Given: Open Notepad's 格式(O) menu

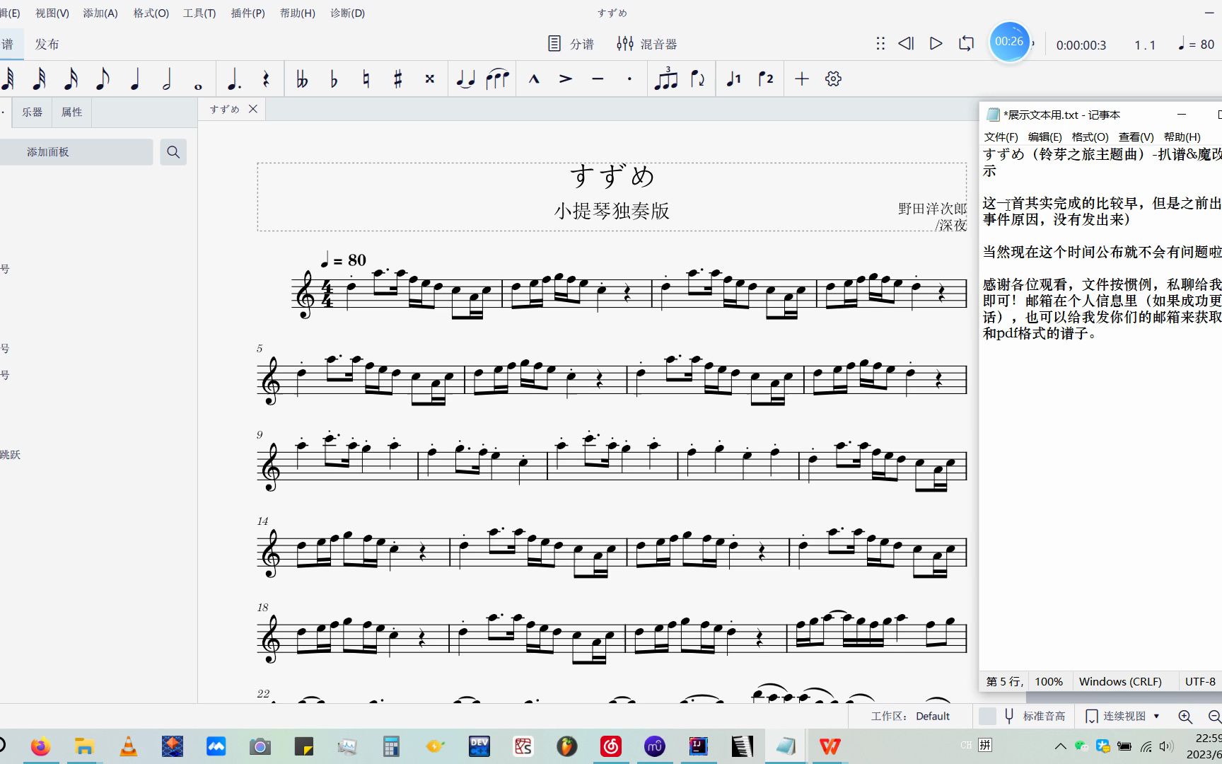Looking at the screenshot, I should pos(1090,137).
